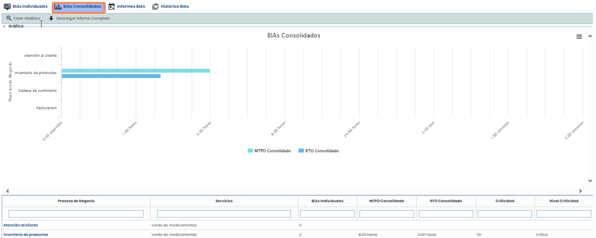Toggle RTO Consolidado legend series

319,151
